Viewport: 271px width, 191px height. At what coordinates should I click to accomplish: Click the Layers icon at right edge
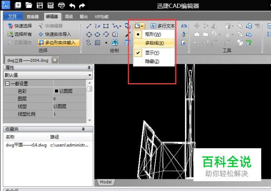coord(269,26)
